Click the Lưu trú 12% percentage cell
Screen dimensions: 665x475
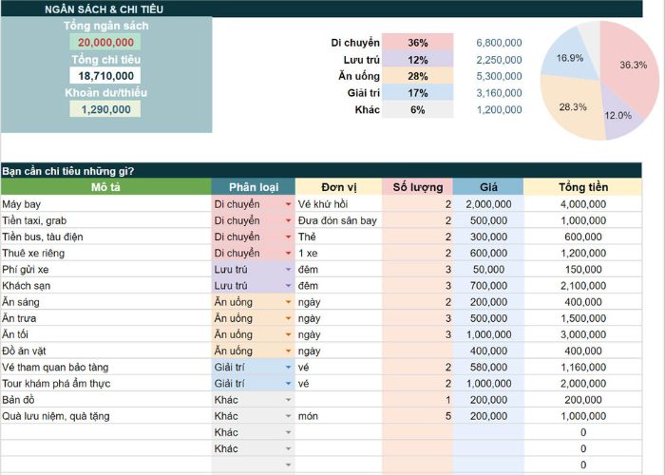[x=417, y=60]
